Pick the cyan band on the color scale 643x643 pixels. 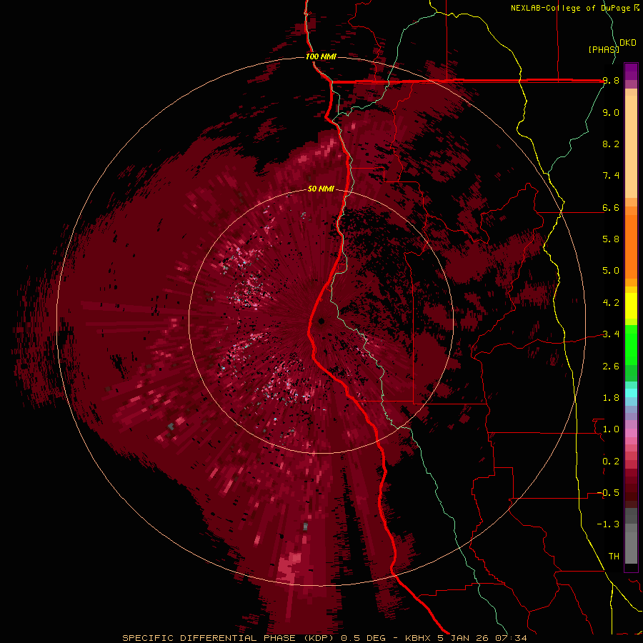[x=631, y=393]
